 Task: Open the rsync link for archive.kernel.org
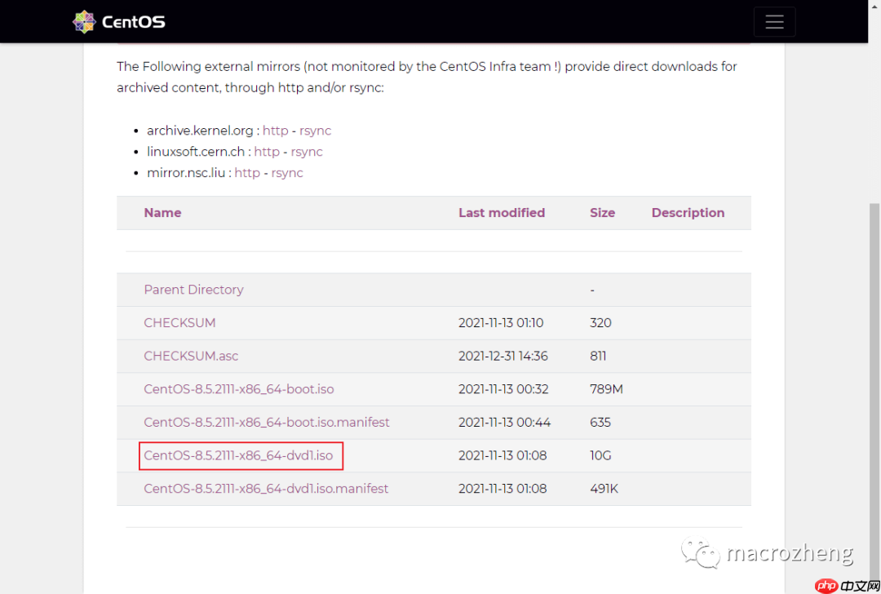[x=315, y=131]
